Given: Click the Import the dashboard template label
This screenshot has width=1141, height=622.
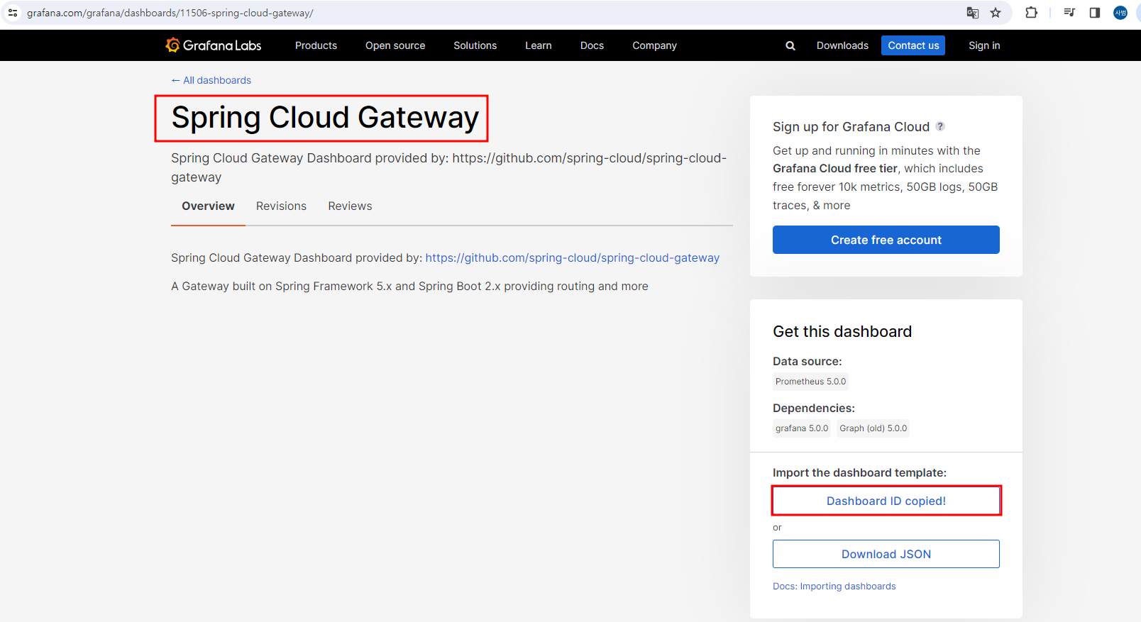Looking at the screenshot, I should point(859,472).
